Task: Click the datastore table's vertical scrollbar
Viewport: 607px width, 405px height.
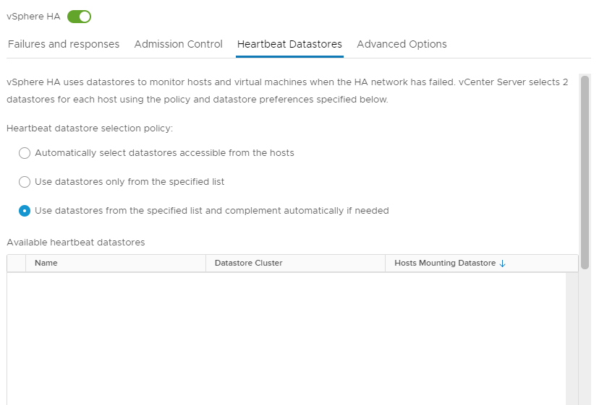Action: 572,339
